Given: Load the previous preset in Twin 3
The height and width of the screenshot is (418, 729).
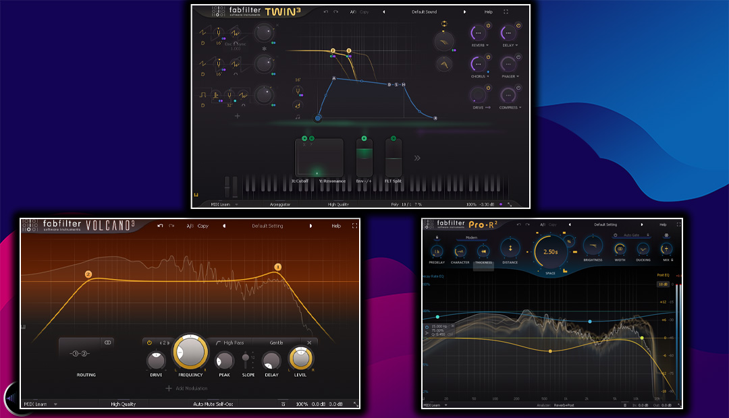Looking at the screenshot, I should [384, 11].
